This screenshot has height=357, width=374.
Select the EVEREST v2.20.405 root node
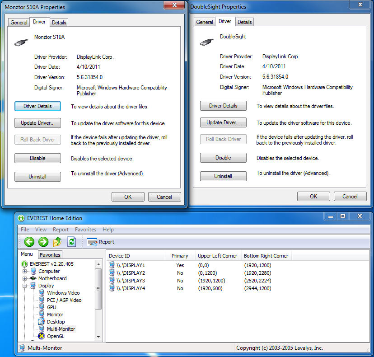click(x=51, y=264)
